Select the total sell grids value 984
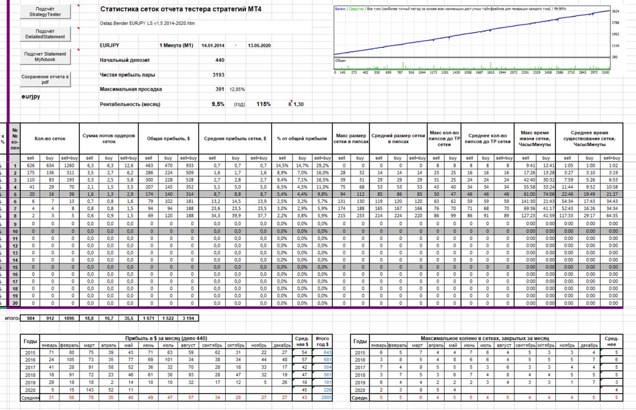Viewport: 636px width, 410px height. click(x=31, y=318)
